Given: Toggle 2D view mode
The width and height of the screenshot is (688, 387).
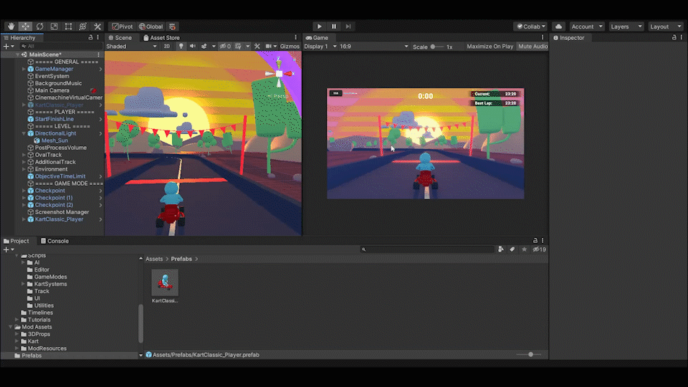Looking at the screenshot, I should 167,46.
